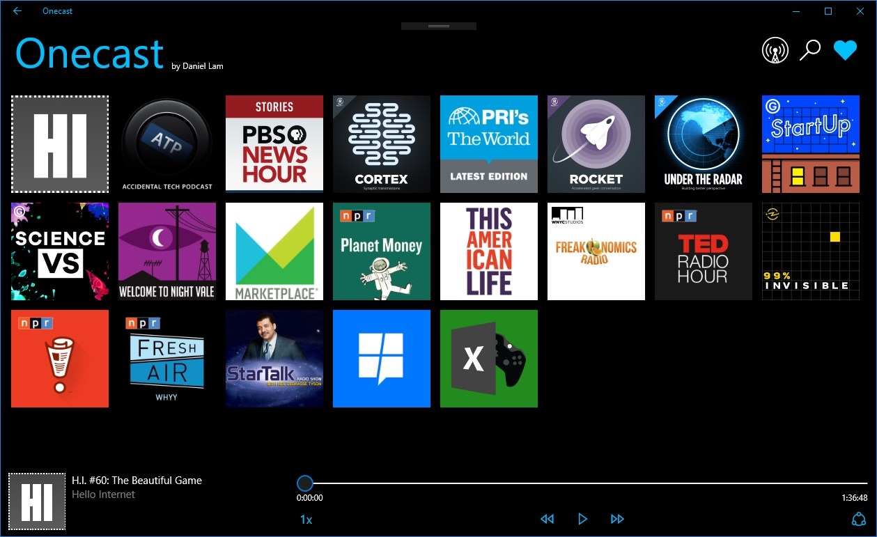Change the 1x playback speed

tap(306, 520)
